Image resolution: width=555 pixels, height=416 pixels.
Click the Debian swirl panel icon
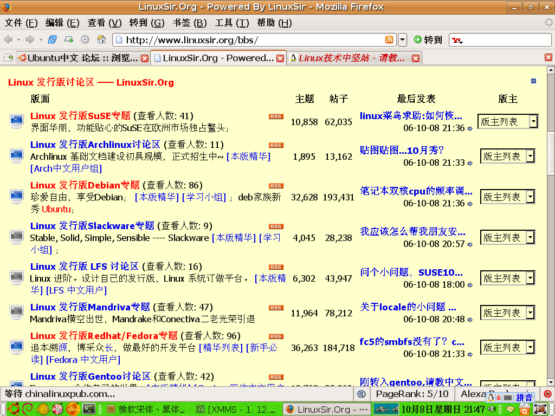click(28, 409)
